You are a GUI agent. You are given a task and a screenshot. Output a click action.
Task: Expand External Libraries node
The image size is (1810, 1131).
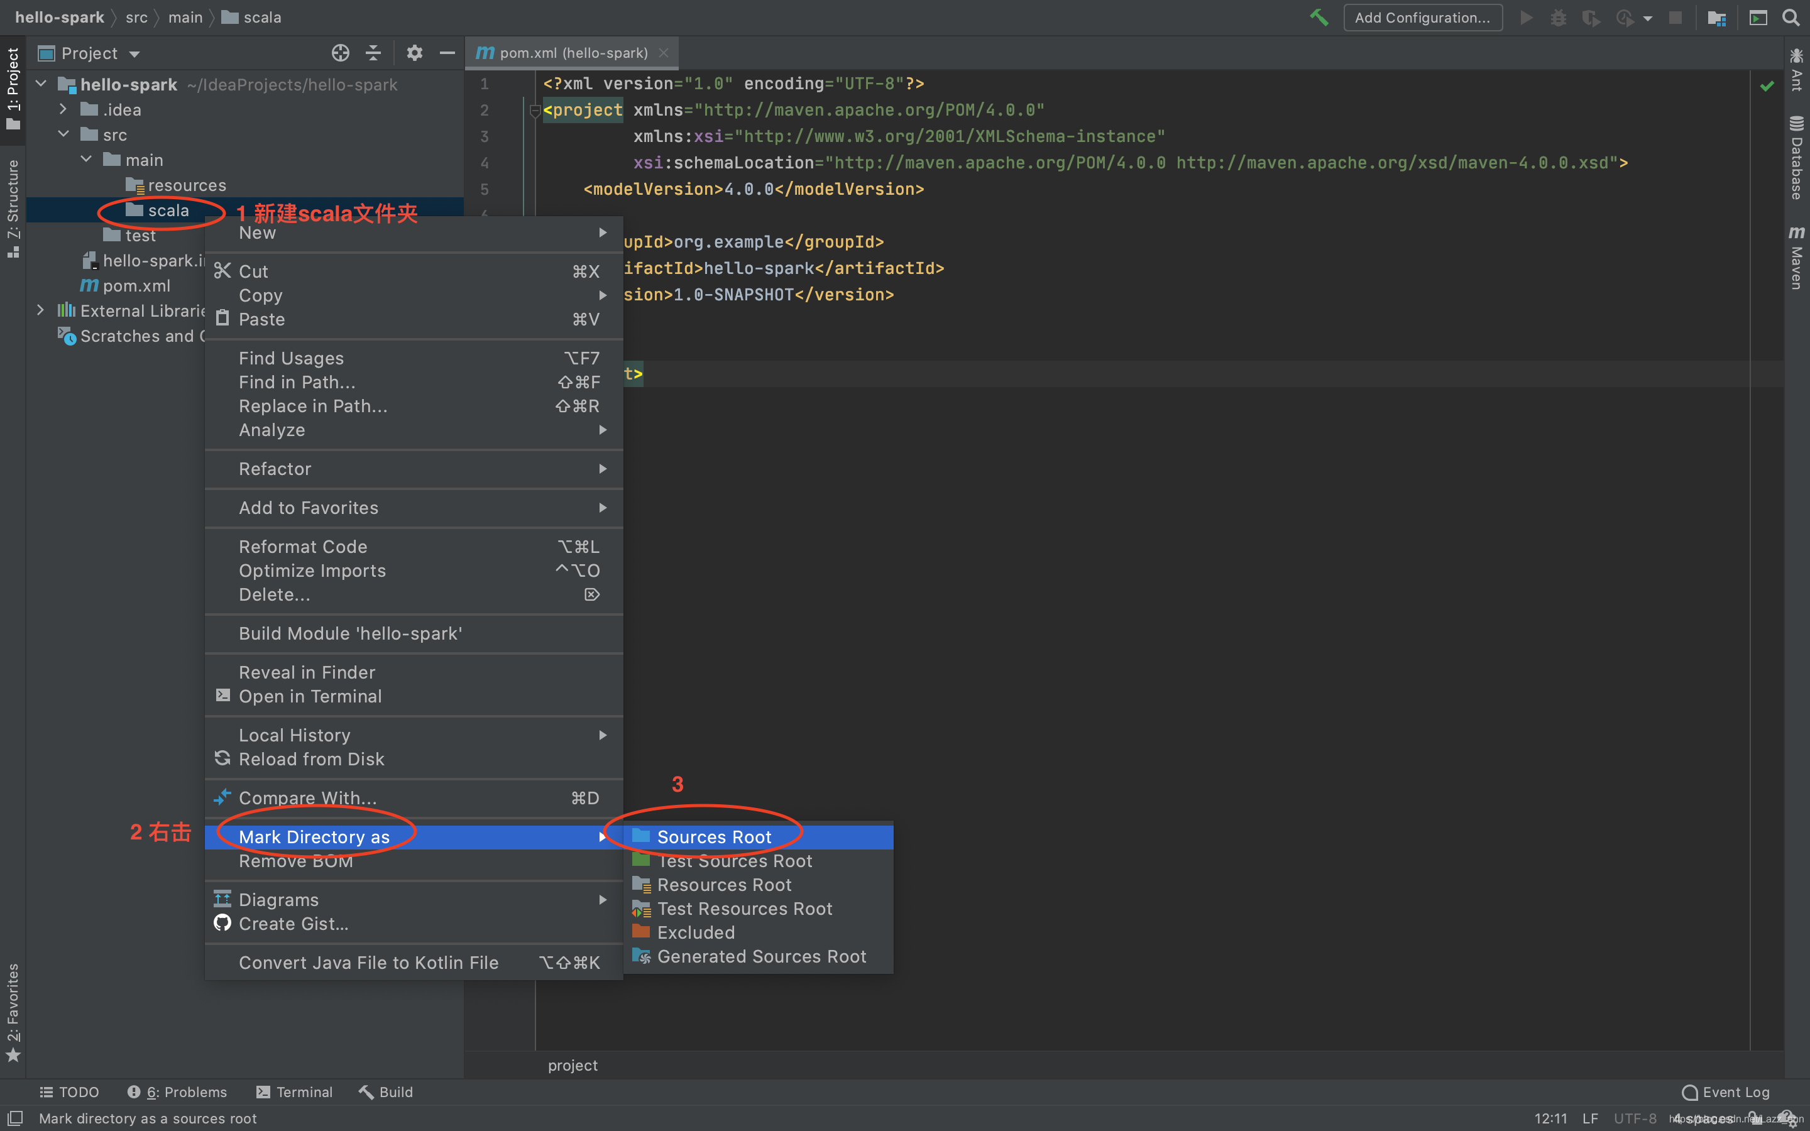pyautogui.click(x=41, y=310)
